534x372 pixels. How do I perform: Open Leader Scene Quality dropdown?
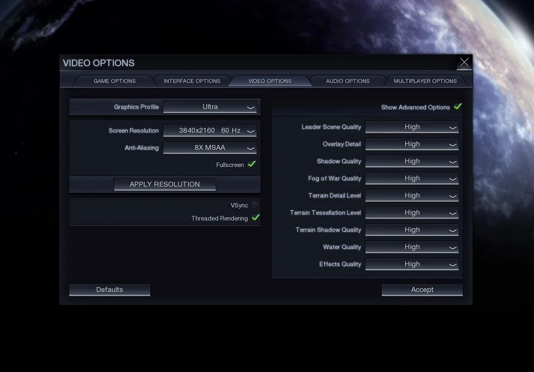coord(412,127)
